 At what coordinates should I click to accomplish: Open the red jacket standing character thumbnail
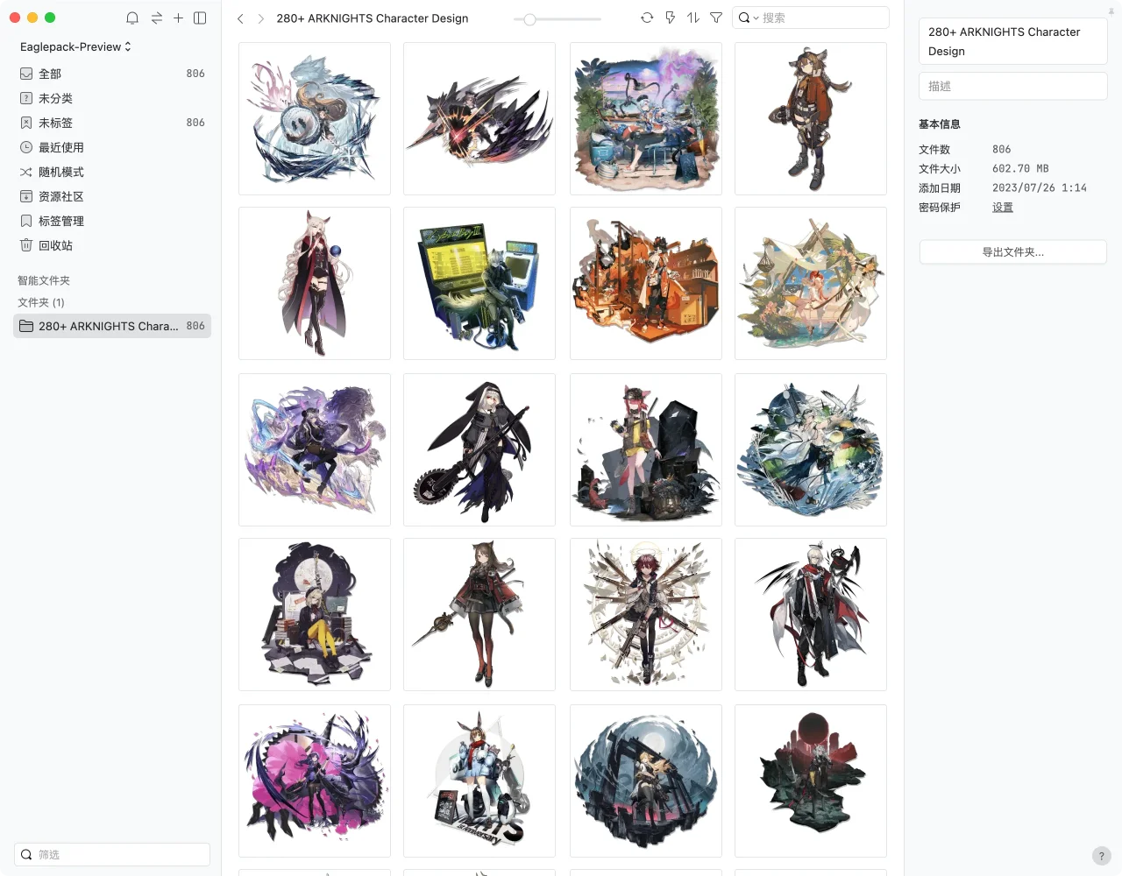pos(811,119)
